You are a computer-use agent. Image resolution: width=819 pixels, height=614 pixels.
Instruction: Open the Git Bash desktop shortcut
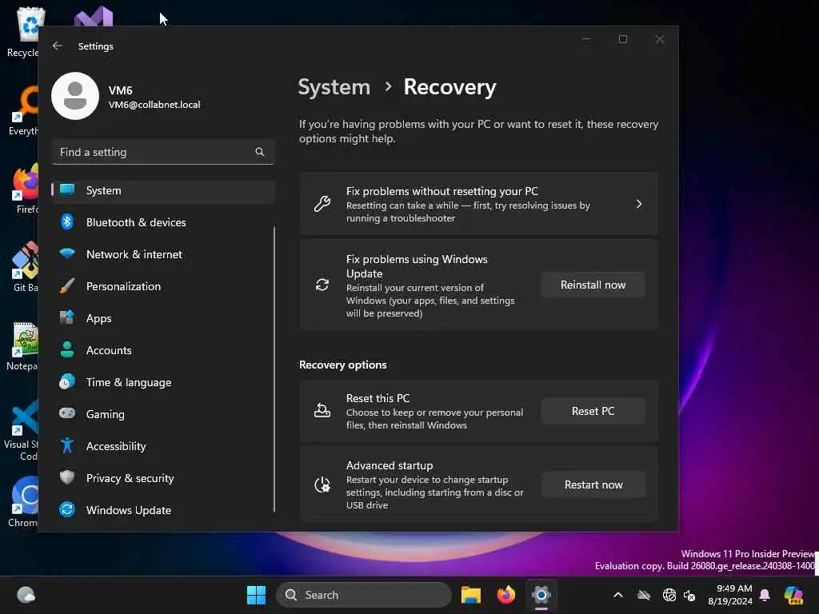25,267
